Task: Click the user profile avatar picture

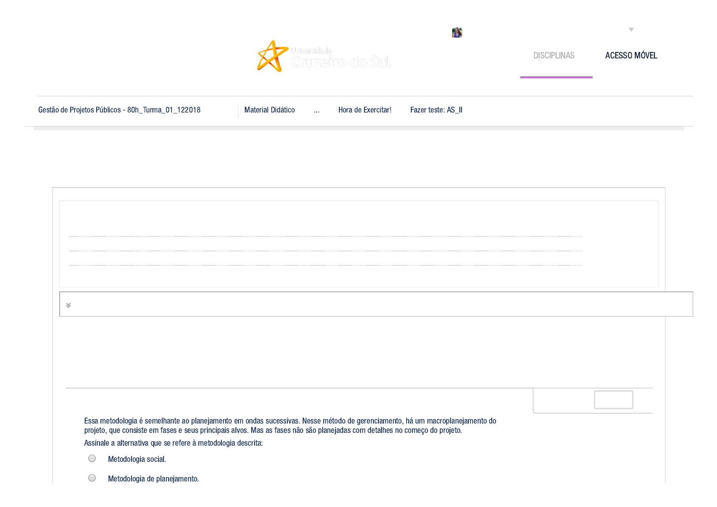Action: tap(457, 32)
